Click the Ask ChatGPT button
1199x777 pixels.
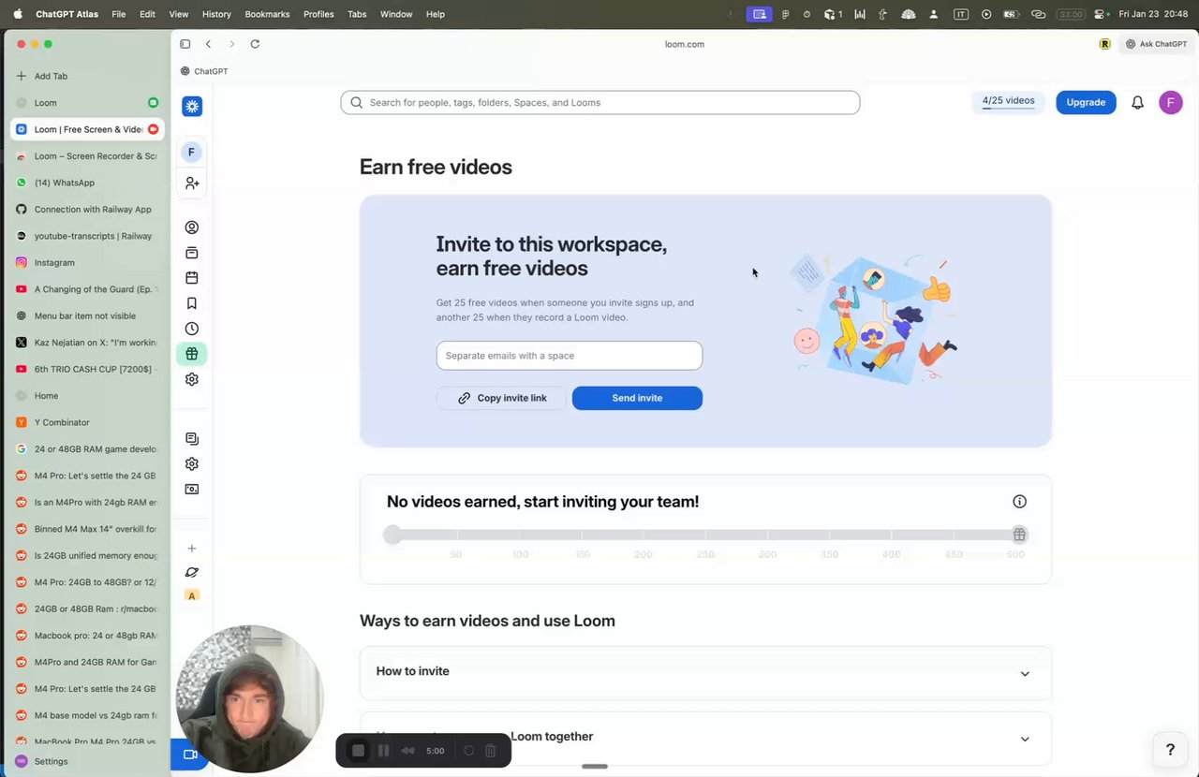1157,44
